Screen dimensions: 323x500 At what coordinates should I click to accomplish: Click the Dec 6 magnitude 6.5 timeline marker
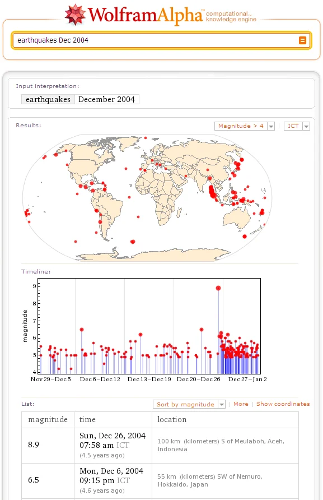click(x=82, y=330)
